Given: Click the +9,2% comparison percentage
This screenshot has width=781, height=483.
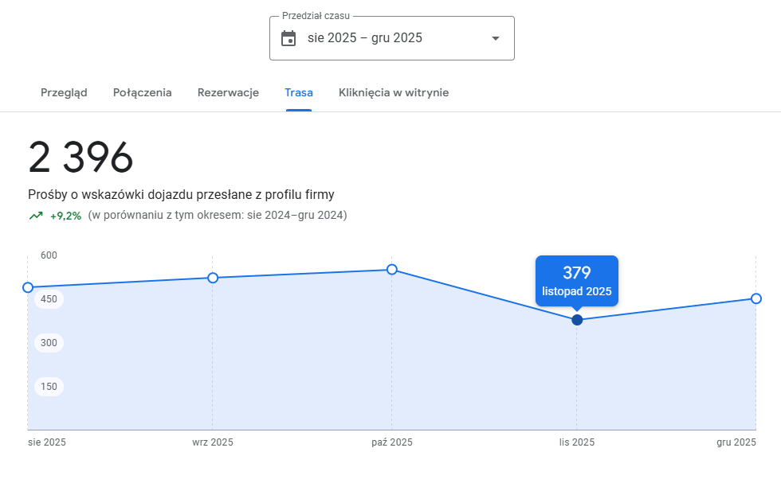Looking at the screenshot, I should [x=62, y=215].
